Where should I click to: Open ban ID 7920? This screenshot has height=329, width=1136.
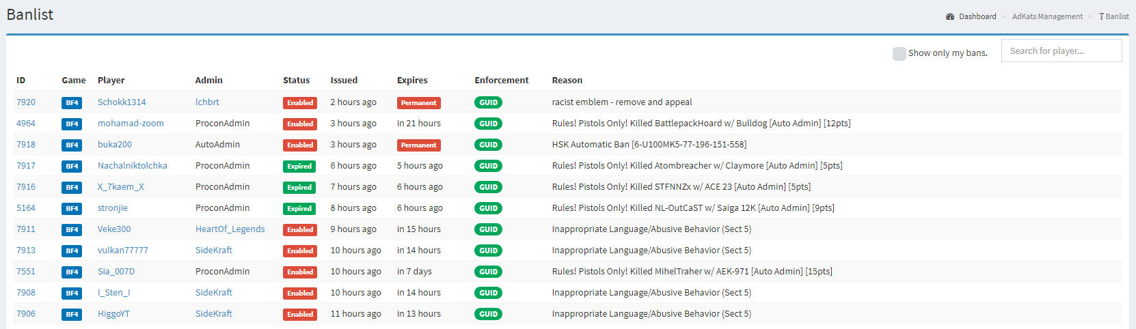(26, 102)
